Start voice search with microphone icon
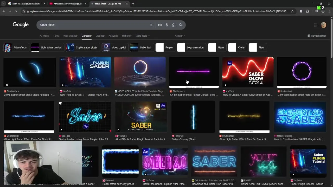 point(167,25)
